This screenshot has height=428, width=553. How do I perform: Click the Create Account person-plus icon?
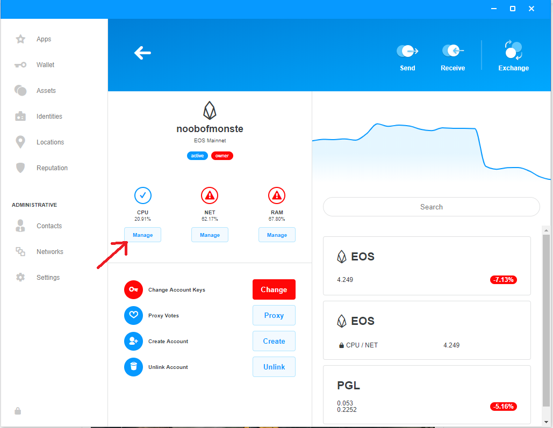coord(133,341)
